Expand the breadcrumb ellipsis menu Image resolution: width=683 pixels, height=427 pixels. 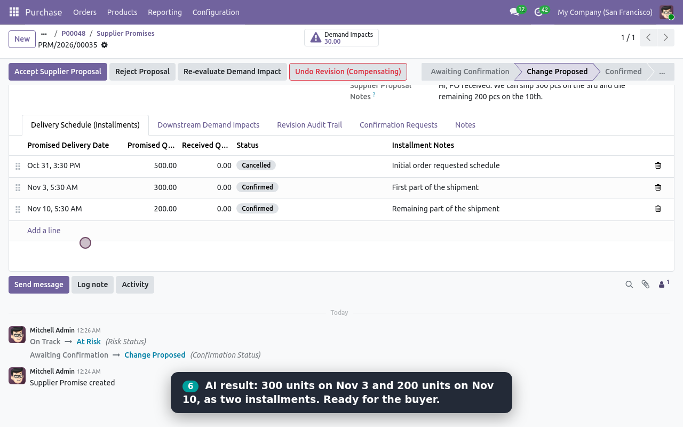click(44, 33)
